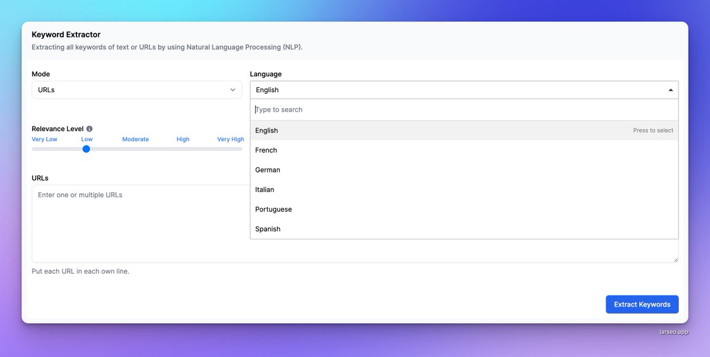Image resolution: width=710 pixels, height=357 pixels.
Task: Pick German from the language options
Action: point(464,170)
